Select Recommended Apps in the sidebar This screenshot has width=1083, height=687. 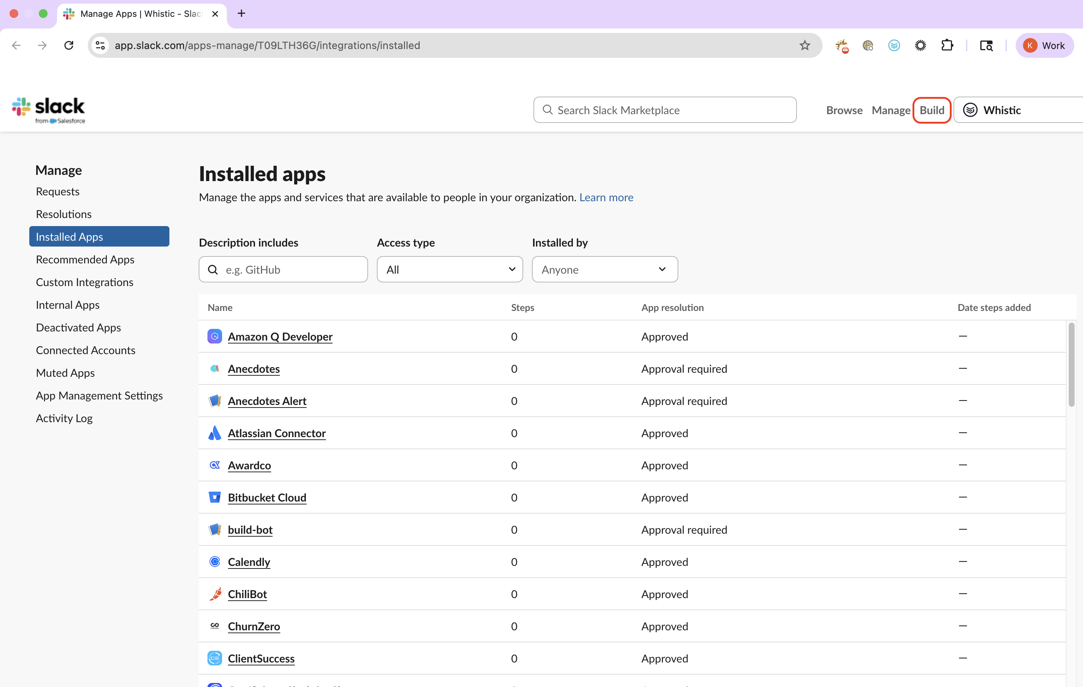pos(85,259)
